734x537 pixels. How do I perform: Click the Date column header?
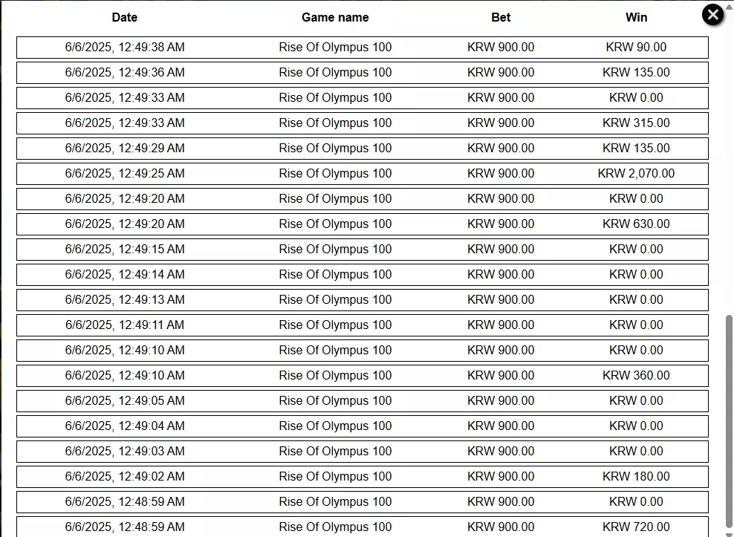click(125, 17)
